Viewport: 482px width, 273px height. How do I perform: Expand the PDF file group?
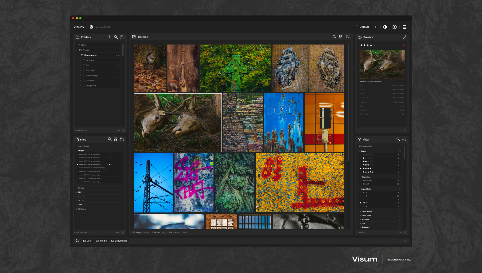(77, 192)
